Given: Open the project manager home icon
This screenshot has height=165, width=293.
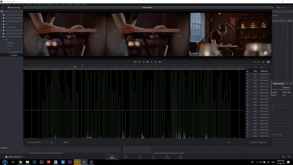Looking at the screenshot, I should tap(283, 157).
